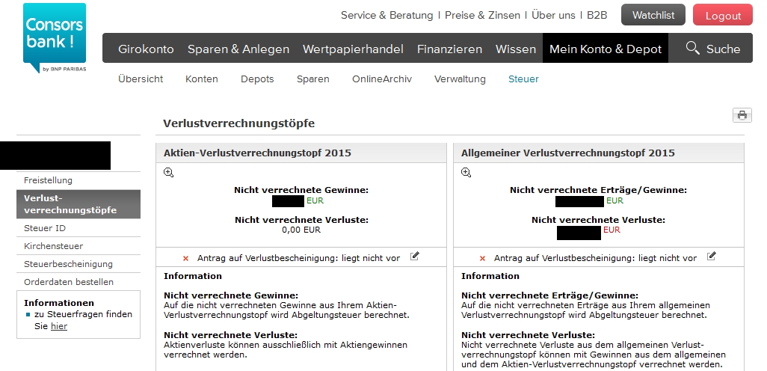Edit the Allgemeiner Verlustbescheinigung request
The height and width of the screenshot is (371, 767).
712,257
